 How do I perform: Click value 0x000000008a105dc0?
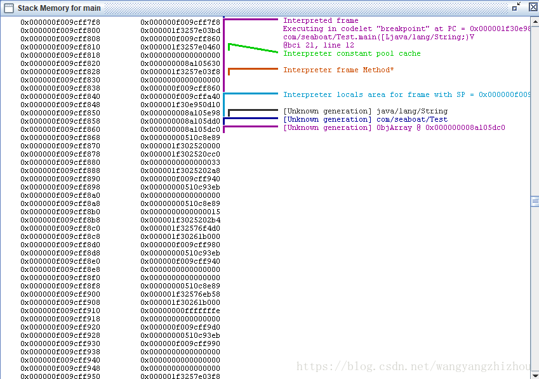(x=180, y=129)
